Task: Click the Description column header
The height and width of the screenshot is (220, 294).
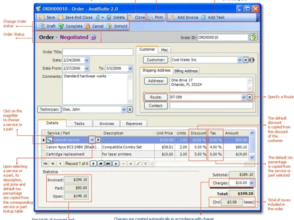Action: pos(128,133)
